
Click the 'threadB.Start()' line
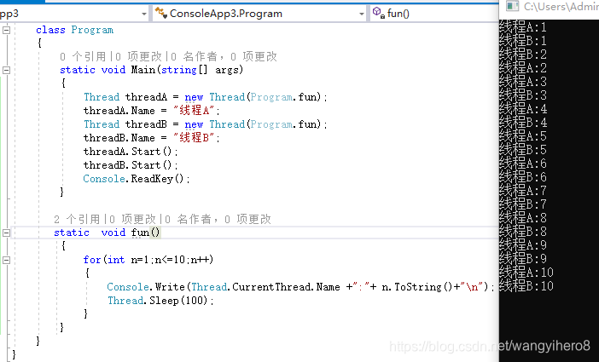[x=131, y=165]
